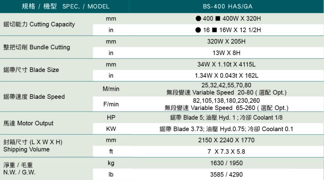Image resolution: width=324 pixels, height=180 pixels.
Task: Click speed list '25,32,42,55,70,80'
Action: point(226,85)
